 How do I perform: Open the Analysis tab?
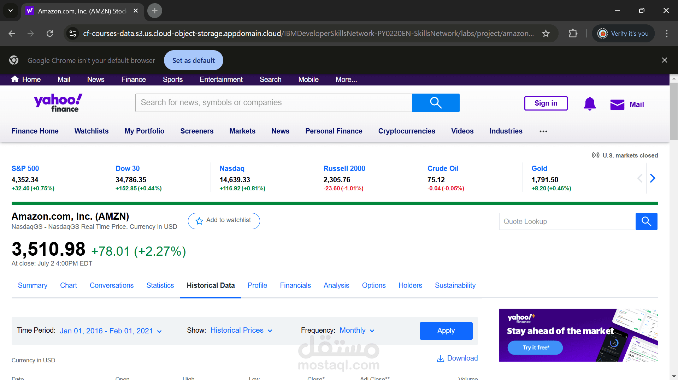(x=336, y=285)
